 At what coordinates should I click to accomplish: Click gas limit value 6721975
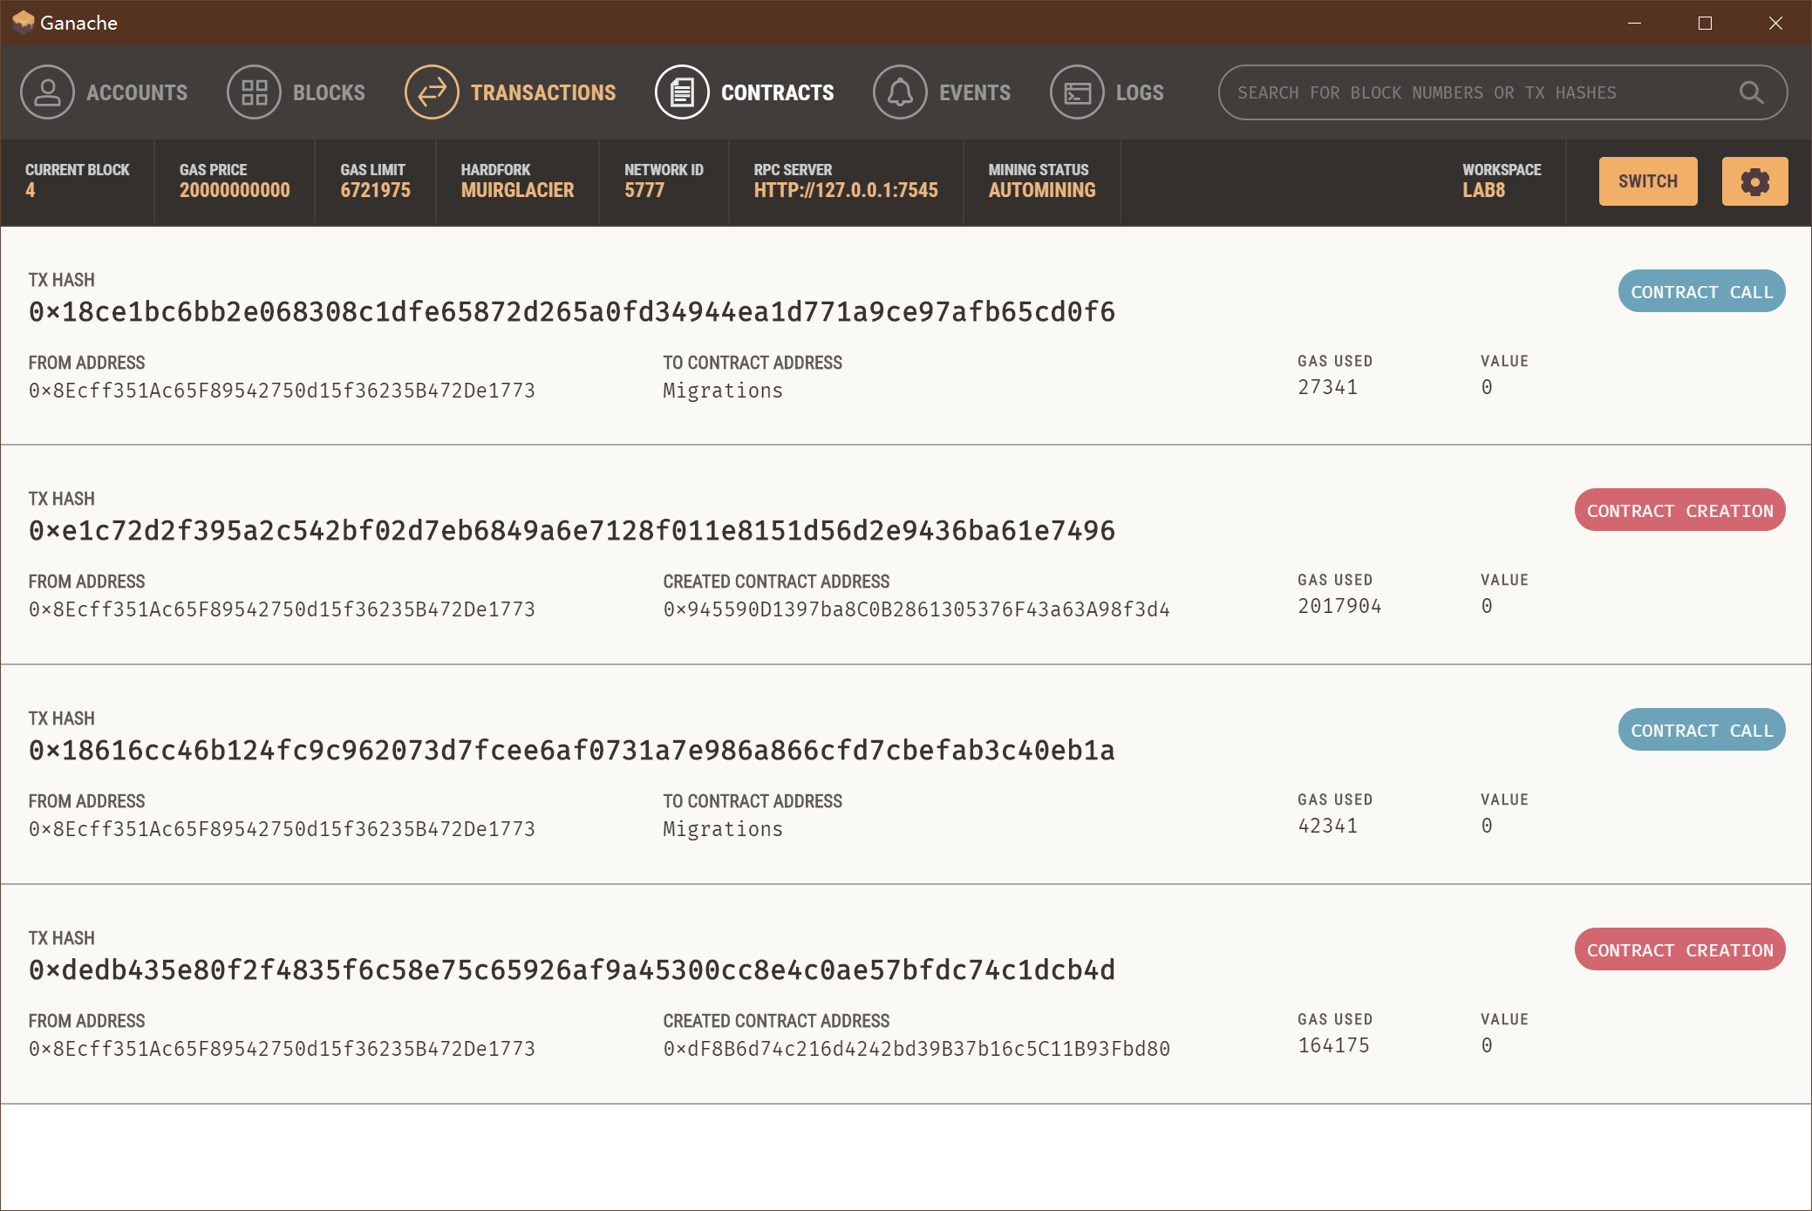click(375, 190)
